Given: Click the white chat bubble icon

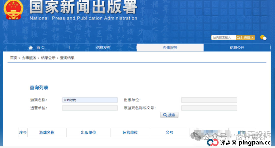Looking at the screenshot, I should (x=265, y=38).
